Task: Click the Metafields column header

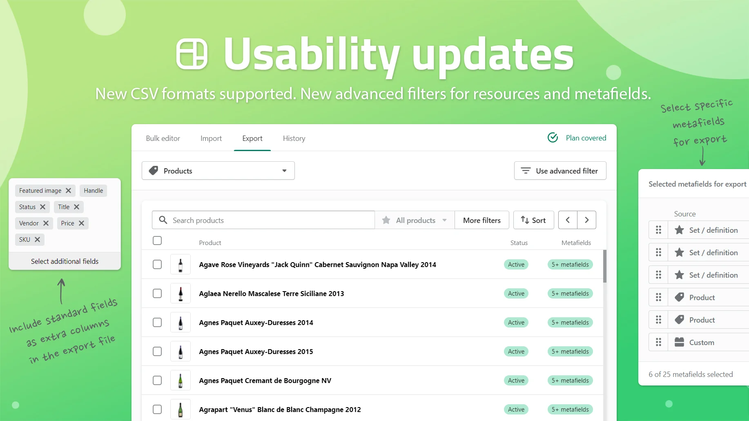Action: point(576,243)
